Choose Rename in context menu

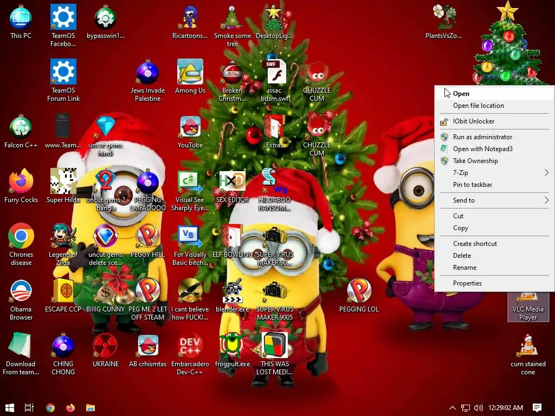pyautogui.click(x=494, y=268)
